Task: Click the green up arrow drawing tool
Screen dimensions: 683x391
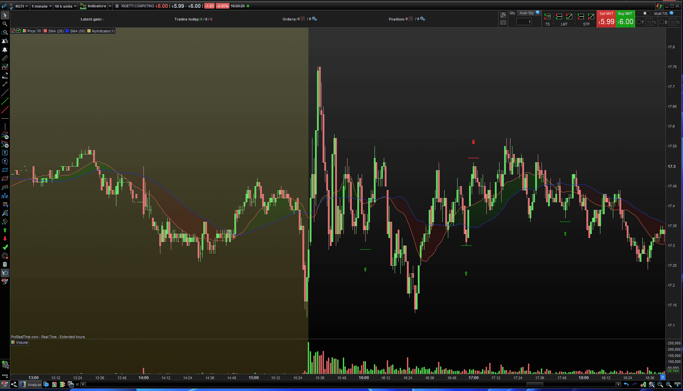Action: tap(5, 230)
